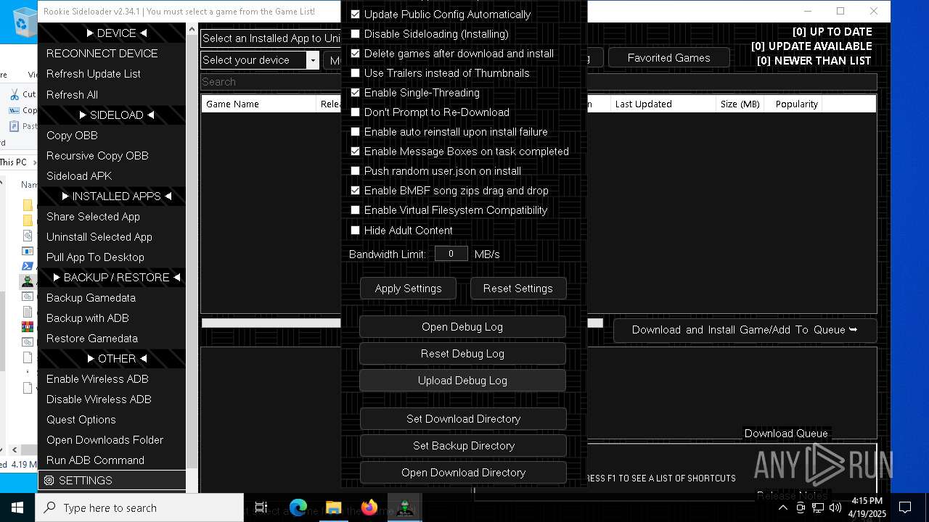The width and height of the screenshot is (929, 522).
Task: Open Select an Installed App dropdown
Action: tap(271, 38)
